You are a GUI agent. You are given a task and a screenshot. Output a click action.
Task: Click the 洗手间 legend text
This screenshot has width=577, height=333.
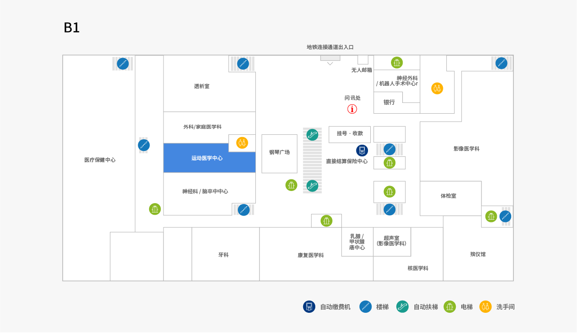point(505,307)
